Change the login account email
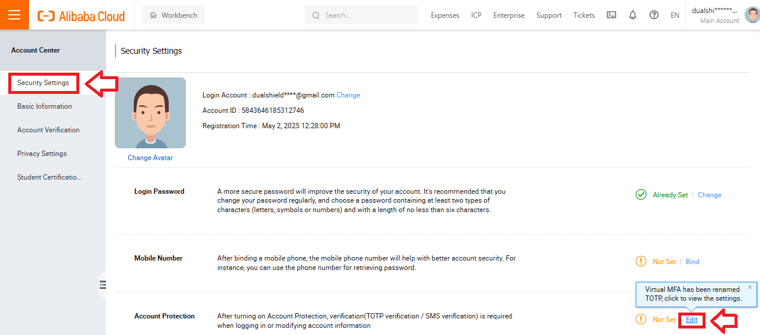This screenshot has height=335, width=760. [348, 95]
